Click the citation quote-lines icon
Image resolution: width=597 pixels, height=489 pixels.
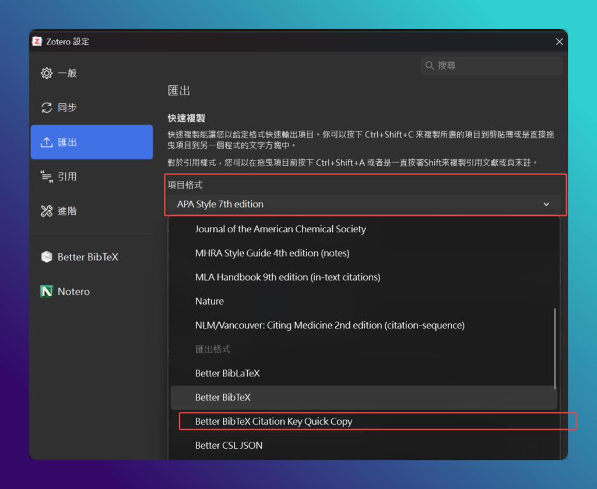click(x=47, y=176)
